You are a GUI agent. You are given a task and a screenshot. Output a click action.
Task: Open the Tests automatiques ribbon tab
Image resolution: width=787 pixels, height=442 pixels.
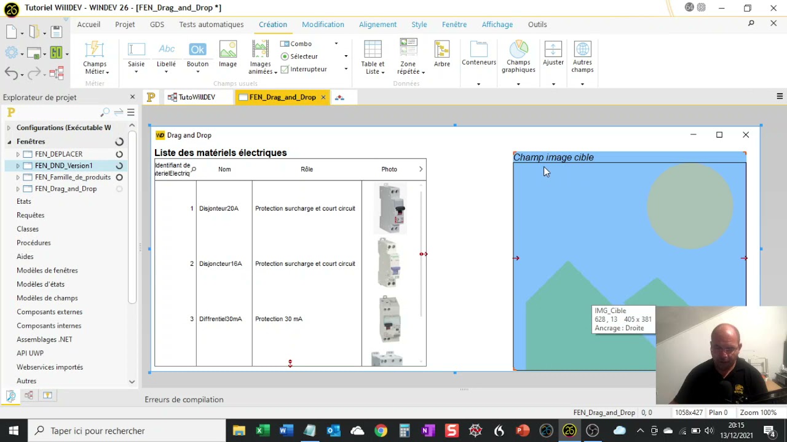212,24
